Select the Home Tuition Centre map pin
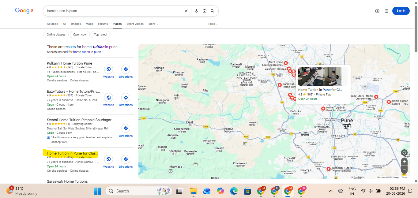 389,102
